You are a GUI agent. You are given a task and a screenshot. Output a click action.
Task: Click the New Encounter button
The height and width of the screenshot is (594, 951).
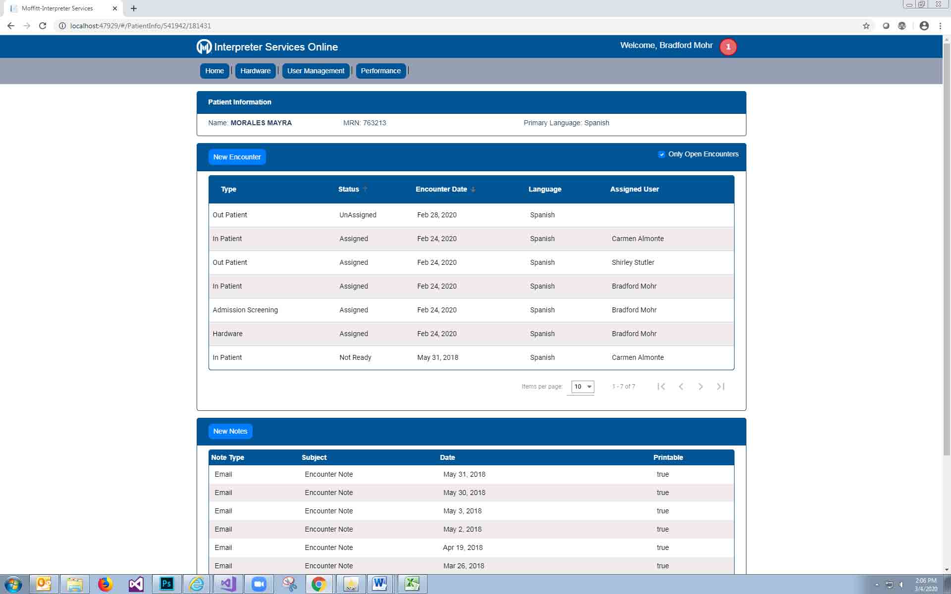[237, 157]
